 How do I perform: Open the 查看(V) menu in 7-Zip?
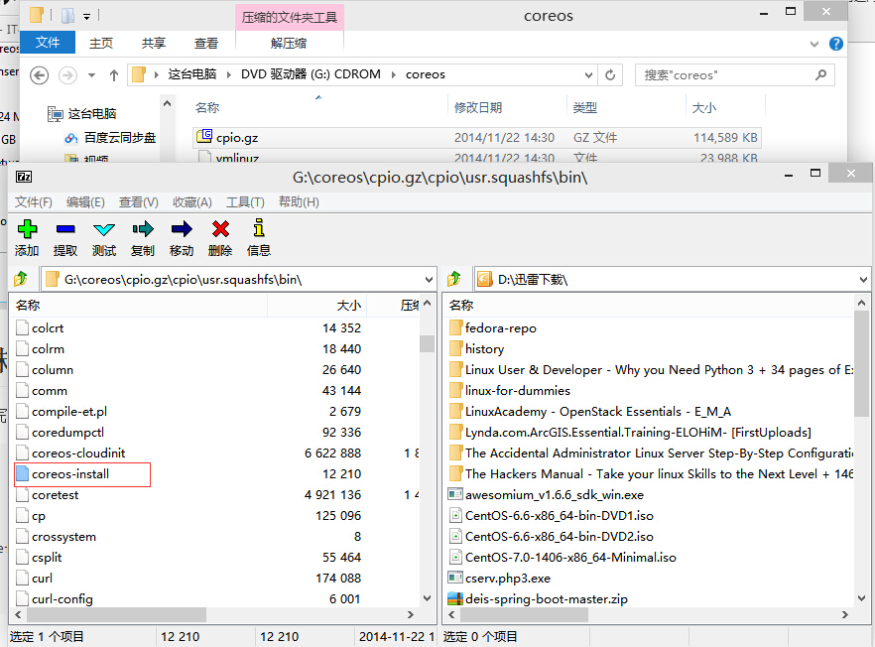[139, 202]
